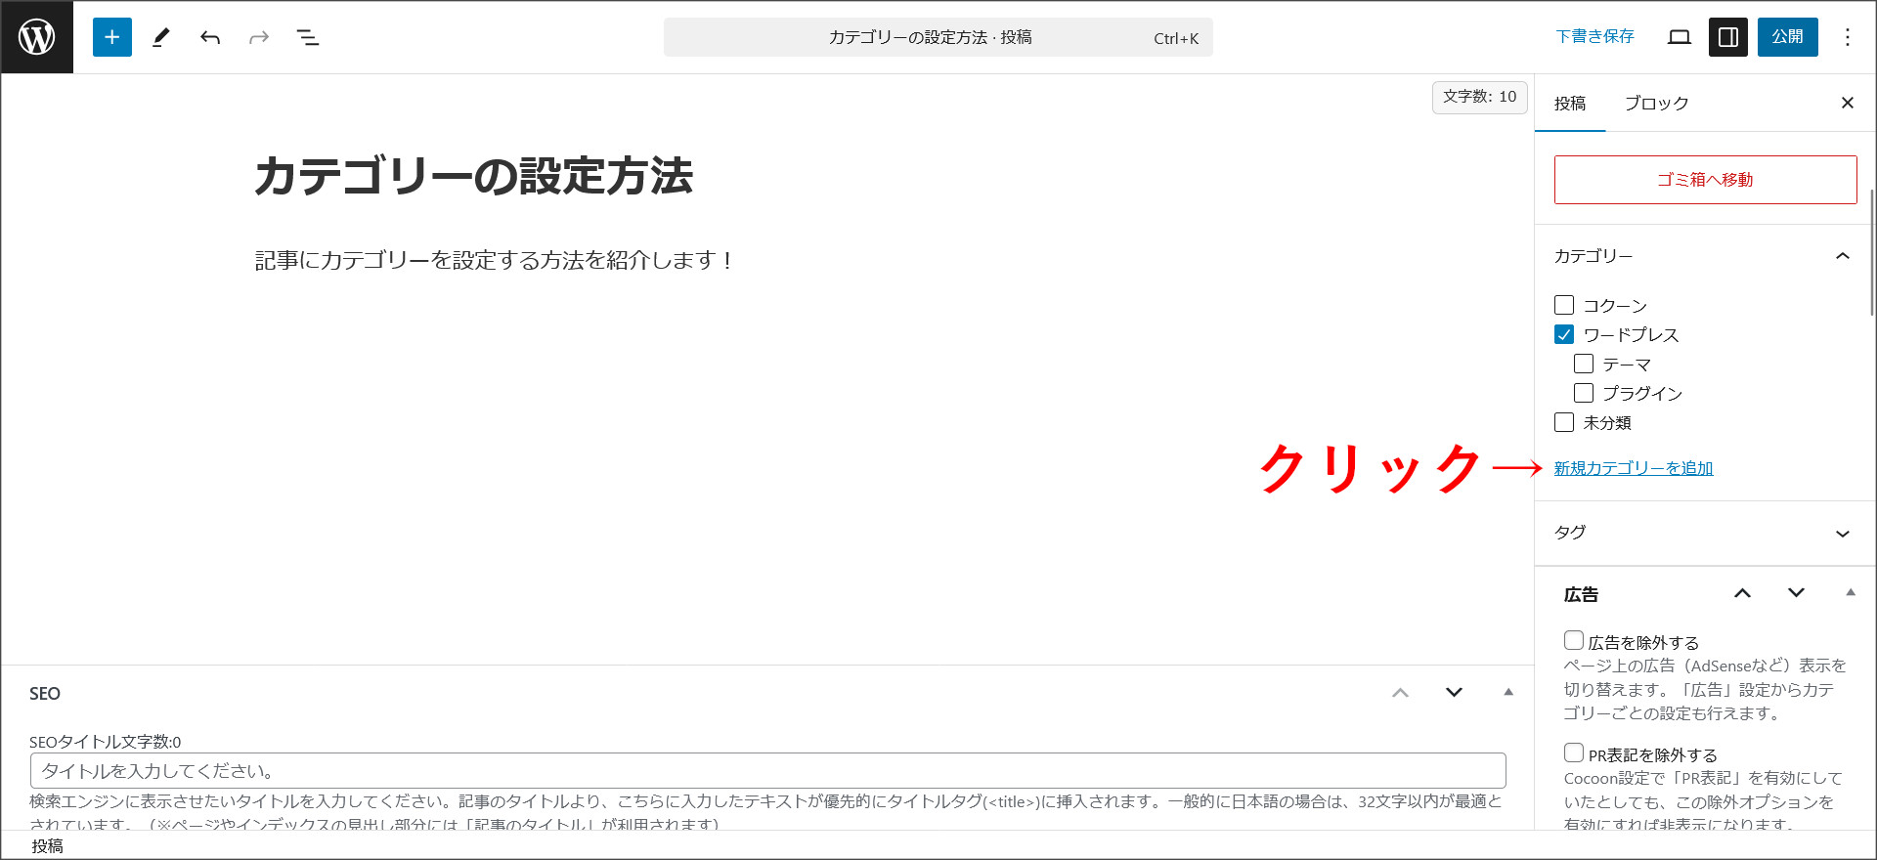Click the undo arrow icon
The image size is (1877, 860).
[210, 37]
